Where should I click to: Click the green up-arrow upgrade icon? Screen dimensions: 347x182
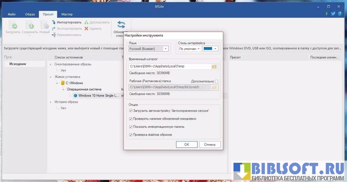point(326,14)
